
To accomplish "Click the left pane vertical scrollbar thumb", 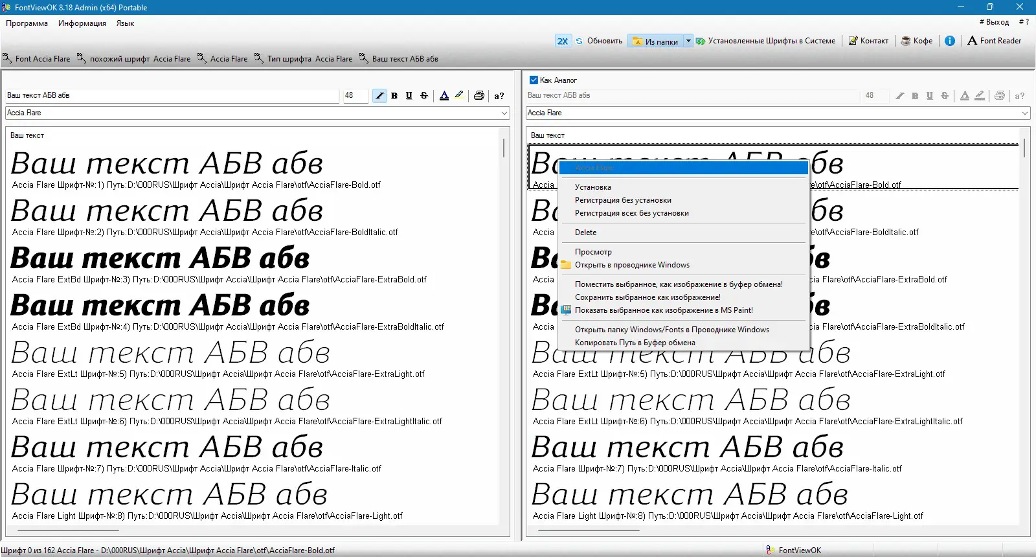I will [x=504, y=148].
